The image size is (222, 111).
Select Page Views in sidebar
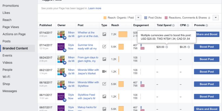click(11, 27)
